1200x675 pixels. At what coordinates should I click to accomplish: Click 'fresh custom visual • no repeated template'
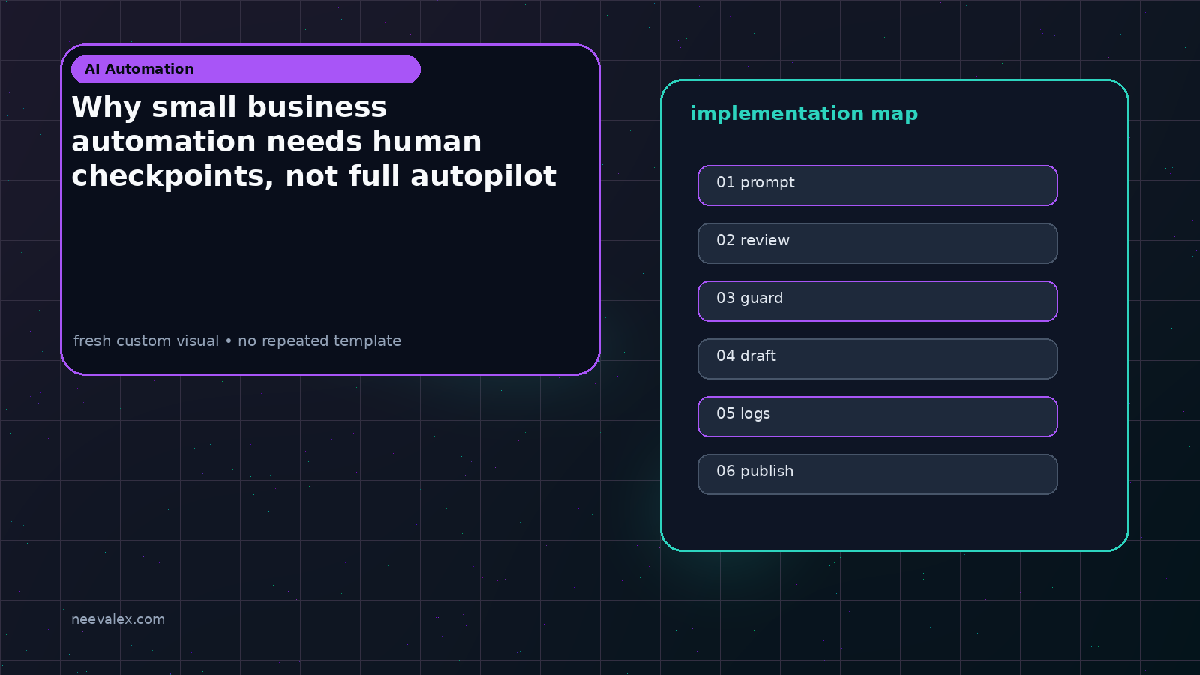pos(237,340)
